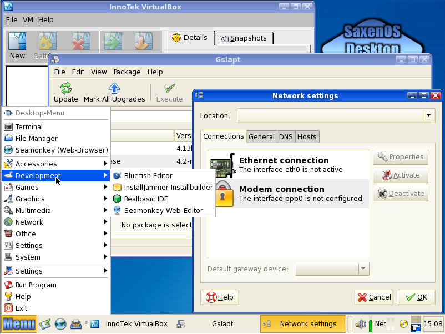Viewport: 445px width, 334px height.
Task: Click the Start VM green arrow icon
Action: (x=113, y=42)
